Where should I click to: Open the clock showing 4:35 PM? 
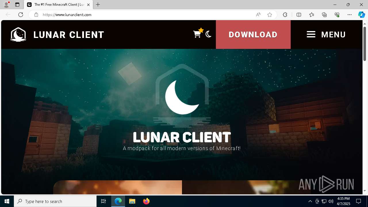pyautogui.click(x=343, y=201)
